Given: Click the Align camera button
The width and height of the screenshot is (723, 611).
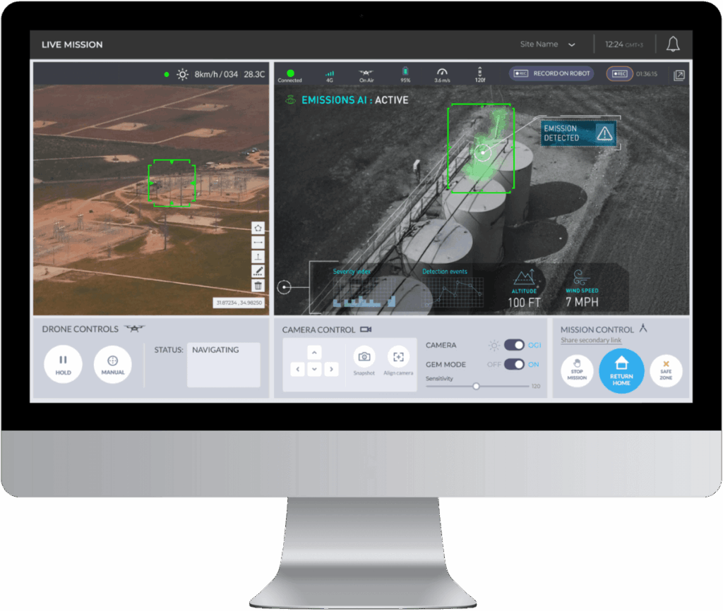Looking at the screenshot, I should click(x=398, y=356).
